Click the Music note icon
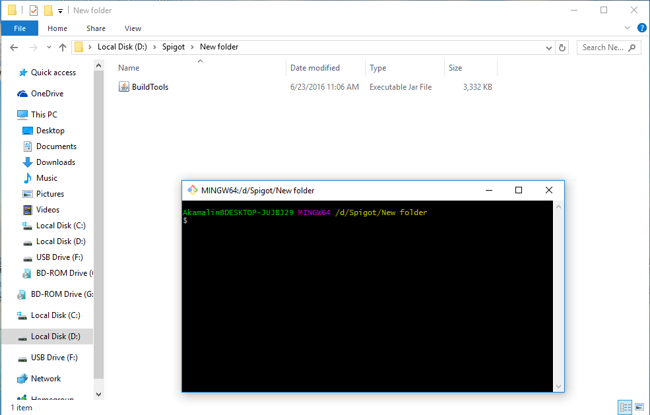This screenshot has height=415, width=650. tap(27, 178)
